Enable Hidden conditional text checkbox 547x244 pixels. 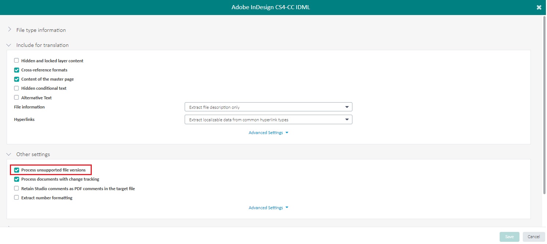(17, 88)
